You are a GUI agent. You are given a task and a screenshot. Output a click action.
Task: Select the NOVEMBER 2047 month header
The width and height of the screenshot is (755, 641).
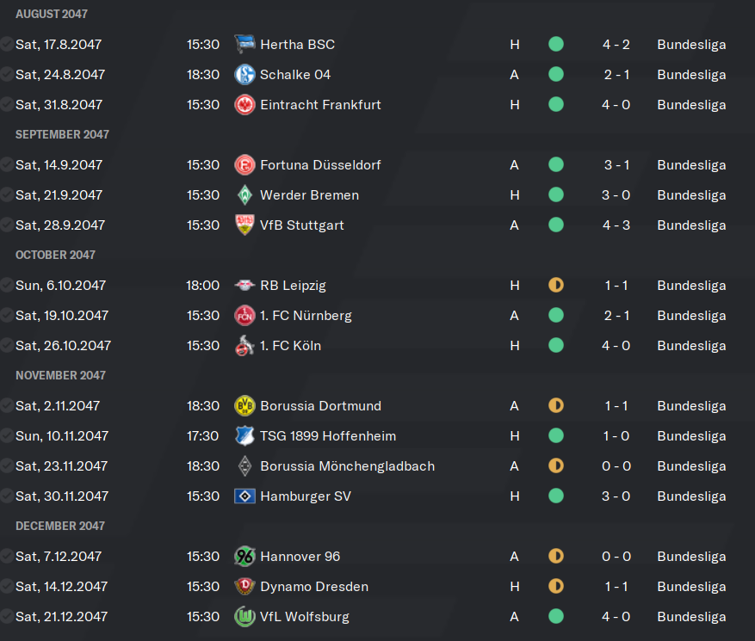tap(60, 375)
